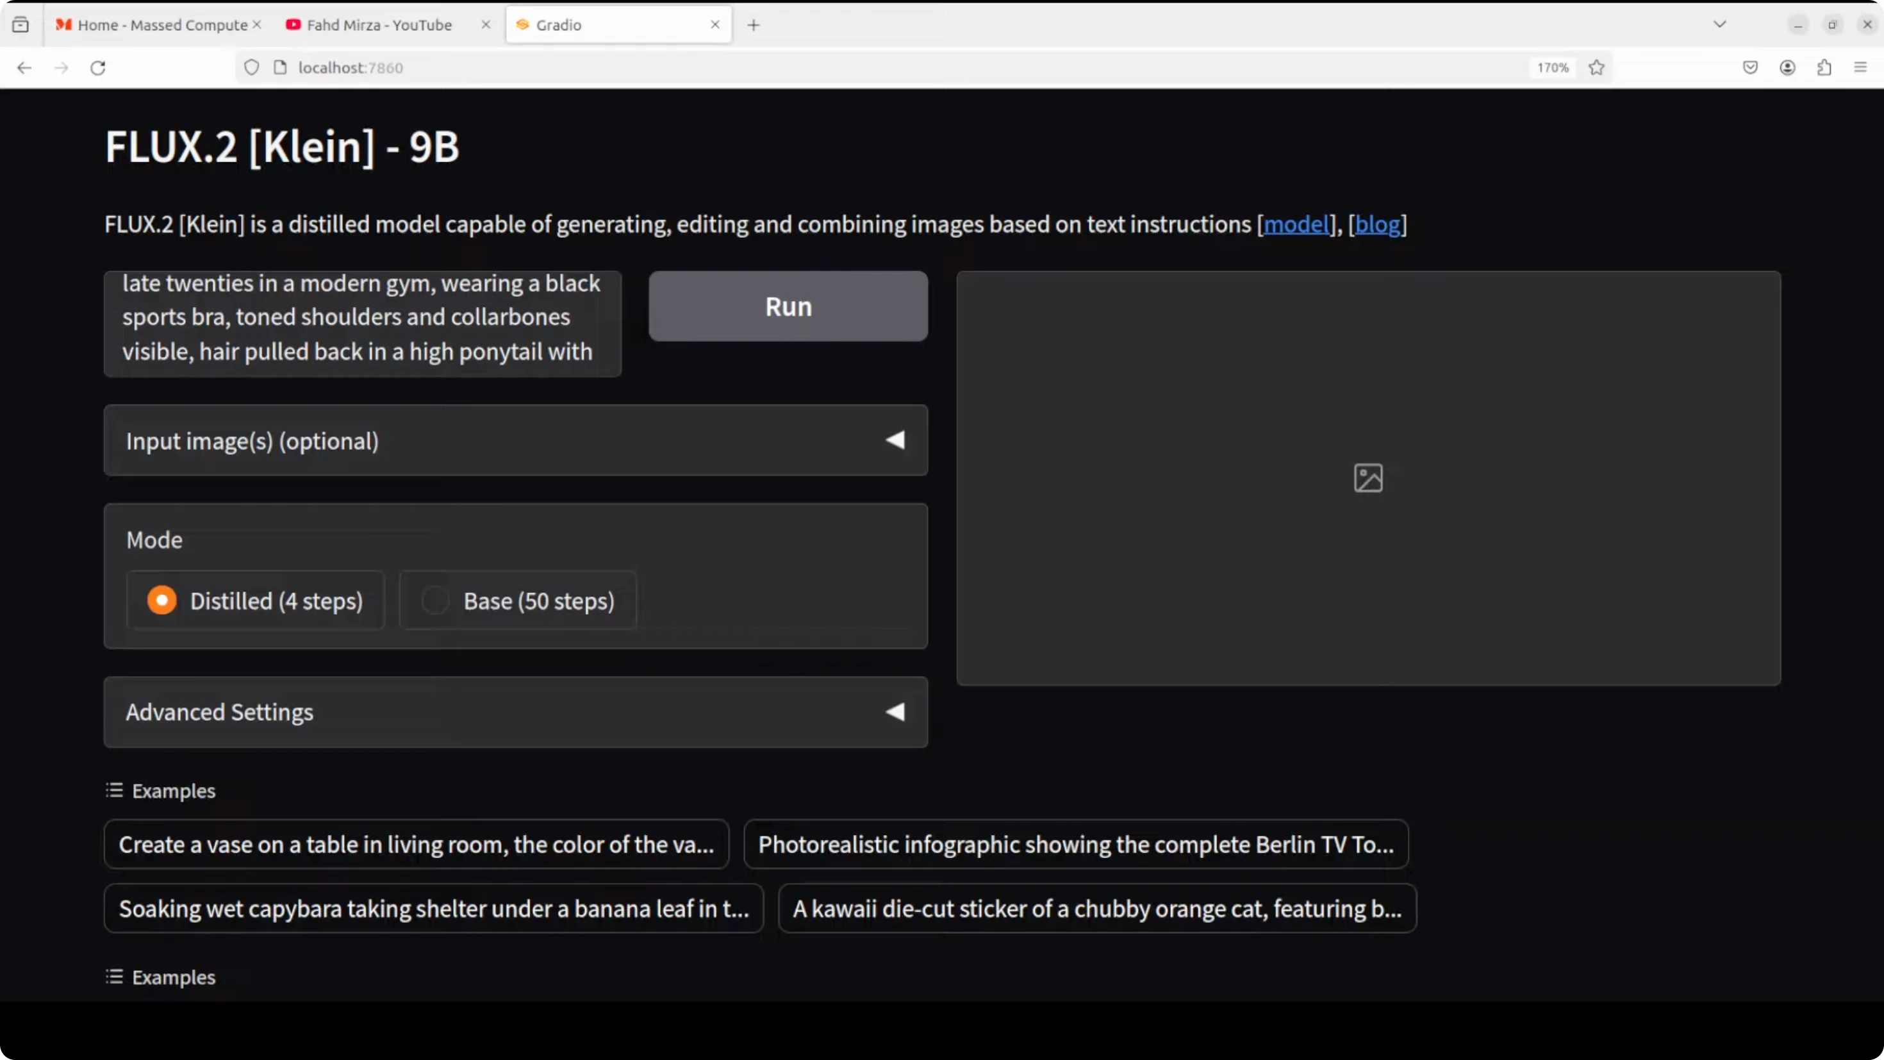Open the extensions puzzle icon
Image resolution: width=1884 pixels, height=1060 pixels.
1824,68
